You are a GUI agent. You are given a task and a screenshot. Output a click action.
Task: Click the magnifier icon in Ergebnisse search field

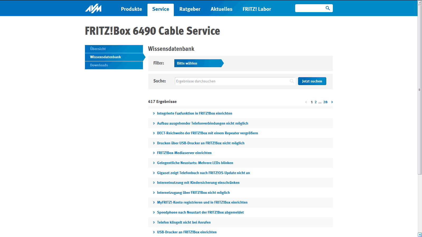(292, 81)
